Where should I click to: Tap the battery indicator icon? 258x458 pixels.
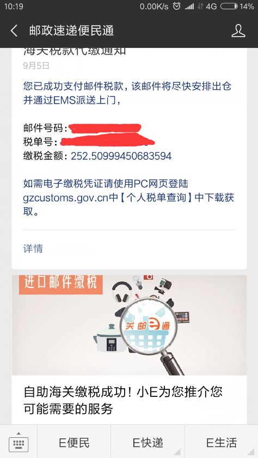229,6
